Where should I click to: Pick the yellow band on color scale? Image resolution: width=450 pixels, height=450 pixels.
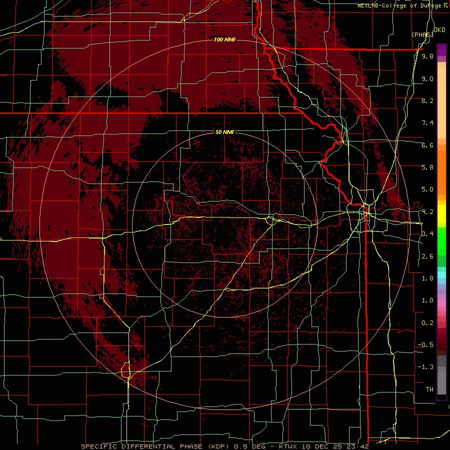click(x=441, y=214)
